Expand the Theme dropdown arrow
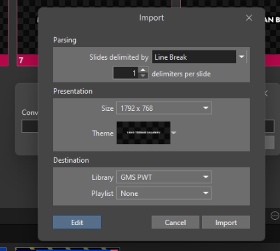Viewport: 280px width, 251px height. [174, 133]
